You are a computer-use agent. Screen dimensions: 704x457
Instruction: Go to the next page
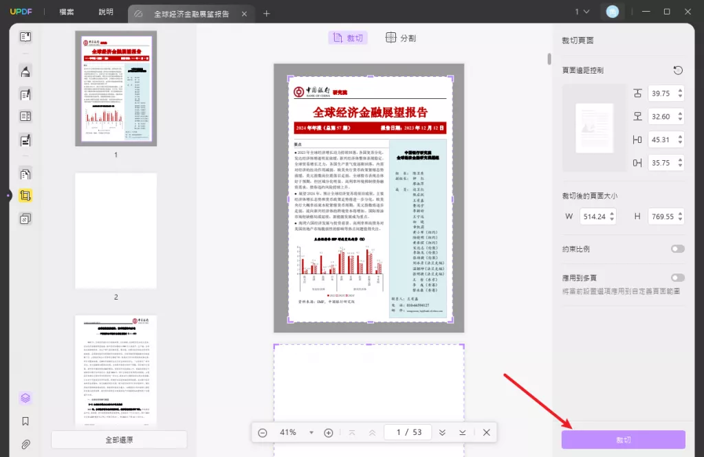coord(442,432)
